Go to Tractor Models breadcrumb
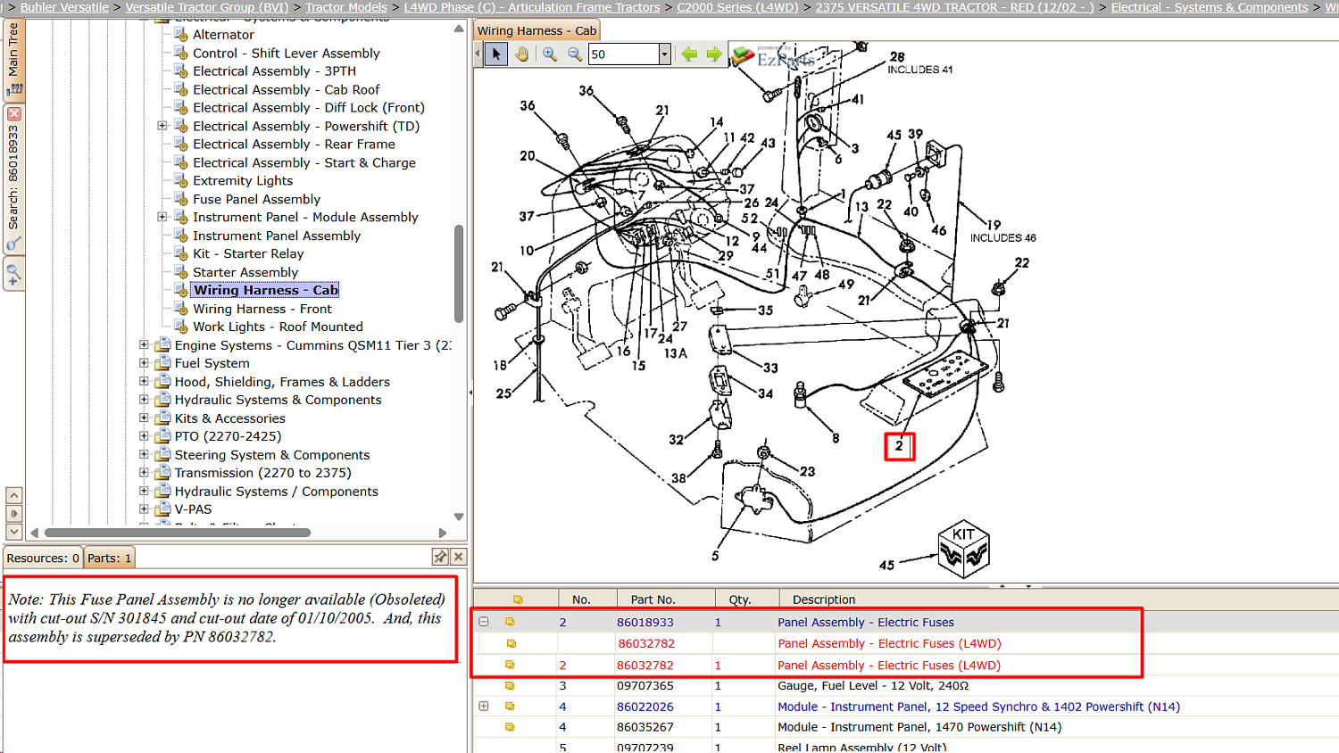Image resolution: width=1339 pixels, height=753 pixels. click(x=346, y=7)
